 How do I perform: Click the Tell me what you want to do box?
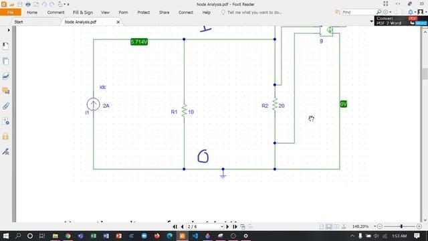click(251, 12)
